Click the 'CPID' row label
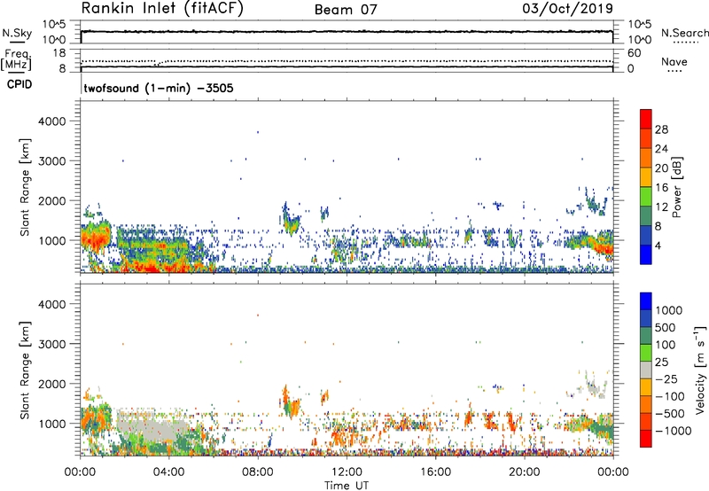The height and width of the screenshot is (491, 709). click(19, 84)
